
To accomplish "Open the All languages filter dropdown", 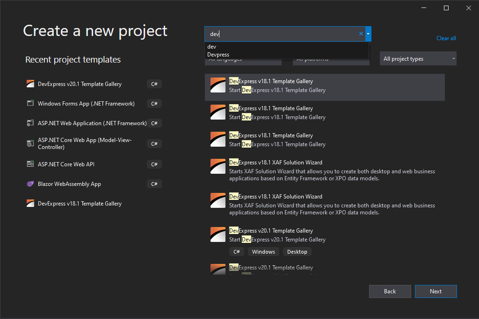I will pos(243,62).
